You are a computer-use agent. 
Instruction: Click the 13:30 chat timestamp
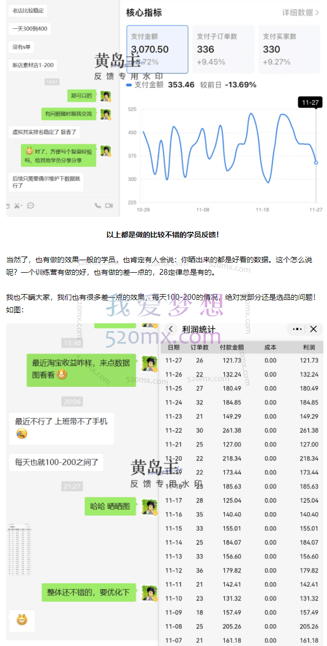pyautogui.click(x=72, y=343)
